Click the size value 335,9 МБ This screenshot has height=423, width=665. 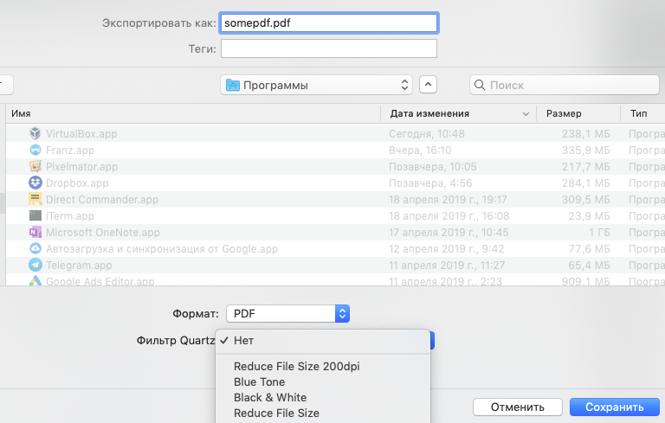tap(586, 150)
